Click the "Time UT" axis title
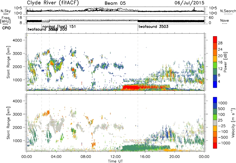The width and height of the screenshot is (236, 163). click(x=115, y=161)
